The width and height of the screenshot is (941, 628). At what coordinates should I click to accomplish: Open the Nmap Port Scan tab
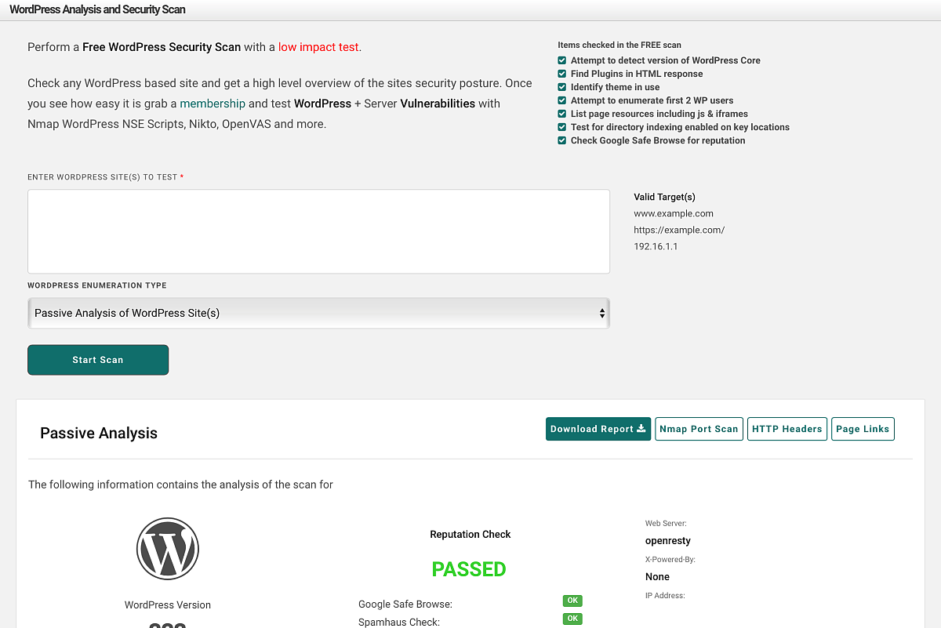[x=699, y=429]
